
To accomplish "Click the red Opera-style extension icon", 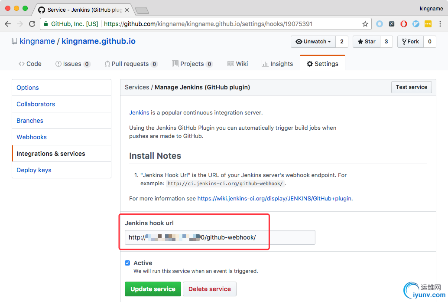I will (x=404, y=24).
